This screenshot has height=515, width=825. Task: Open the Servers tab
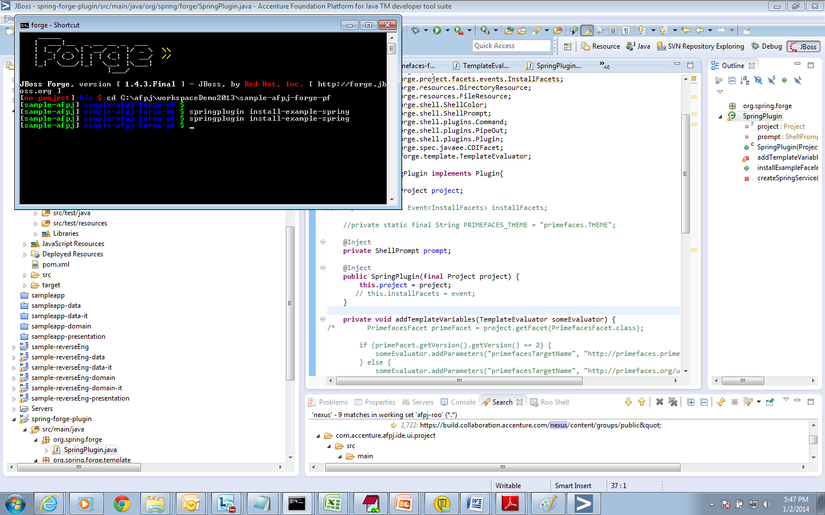[x=418, y=402]
